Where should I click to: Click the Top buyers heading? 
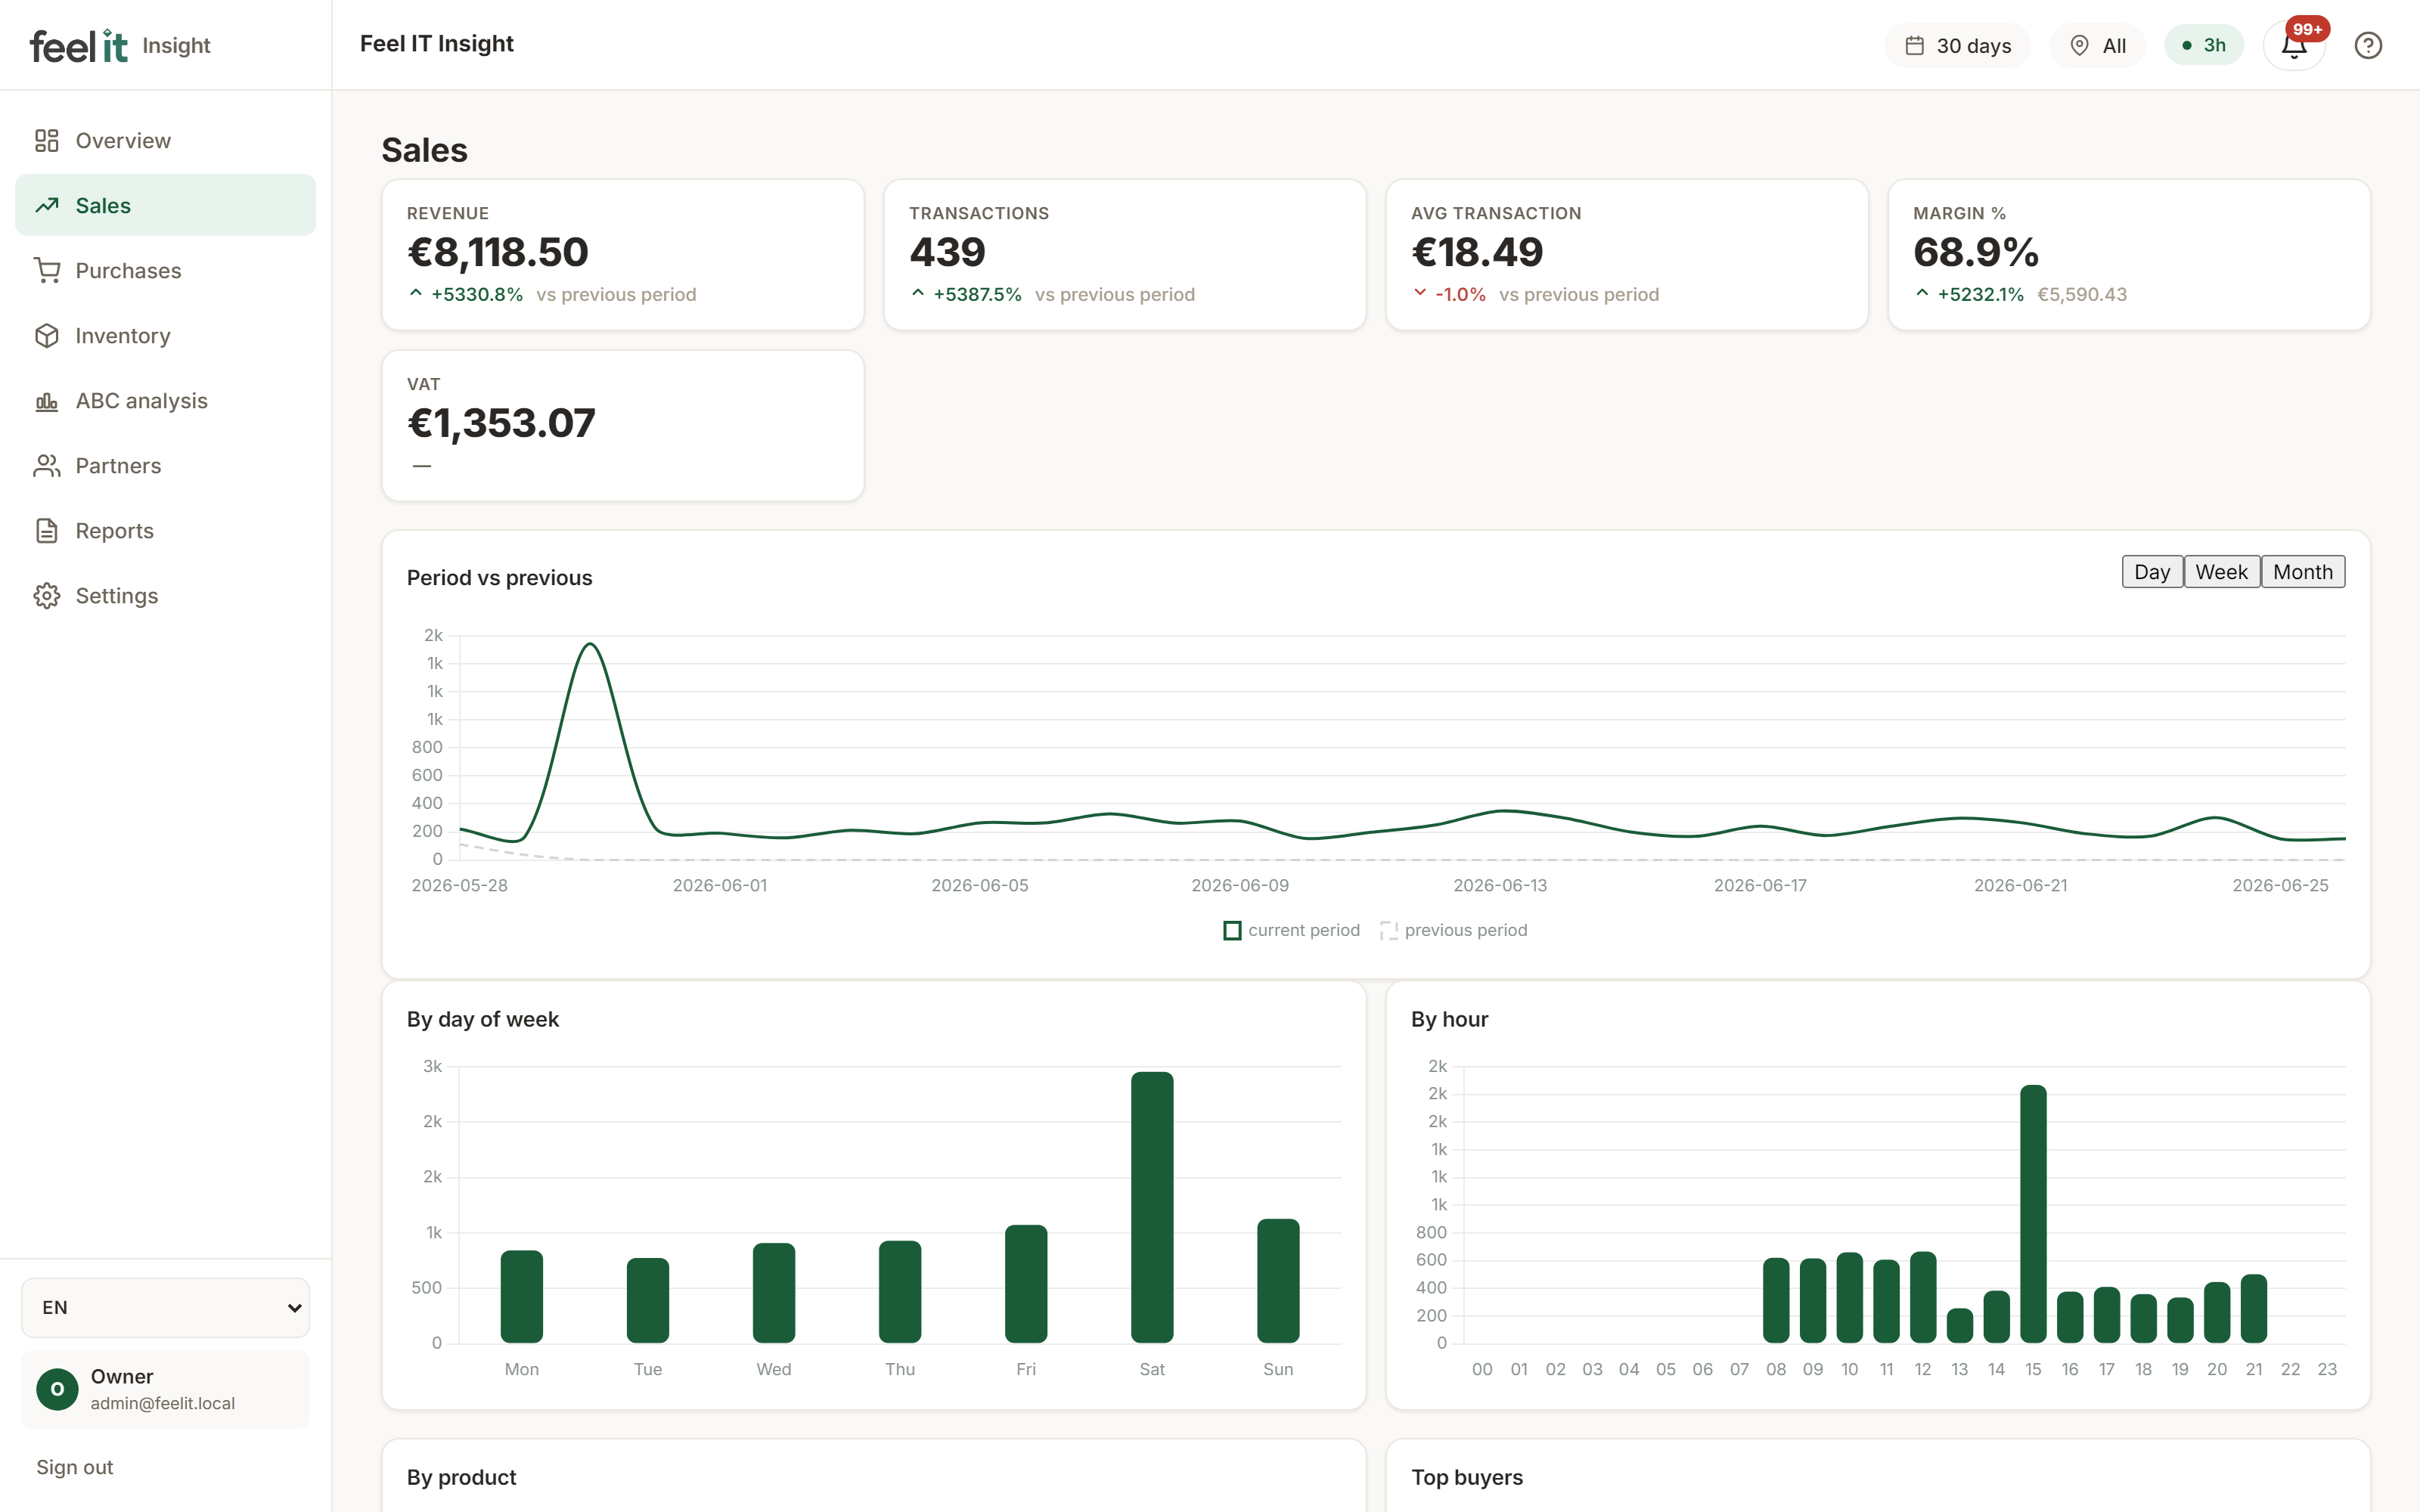click(1467, 1478)
